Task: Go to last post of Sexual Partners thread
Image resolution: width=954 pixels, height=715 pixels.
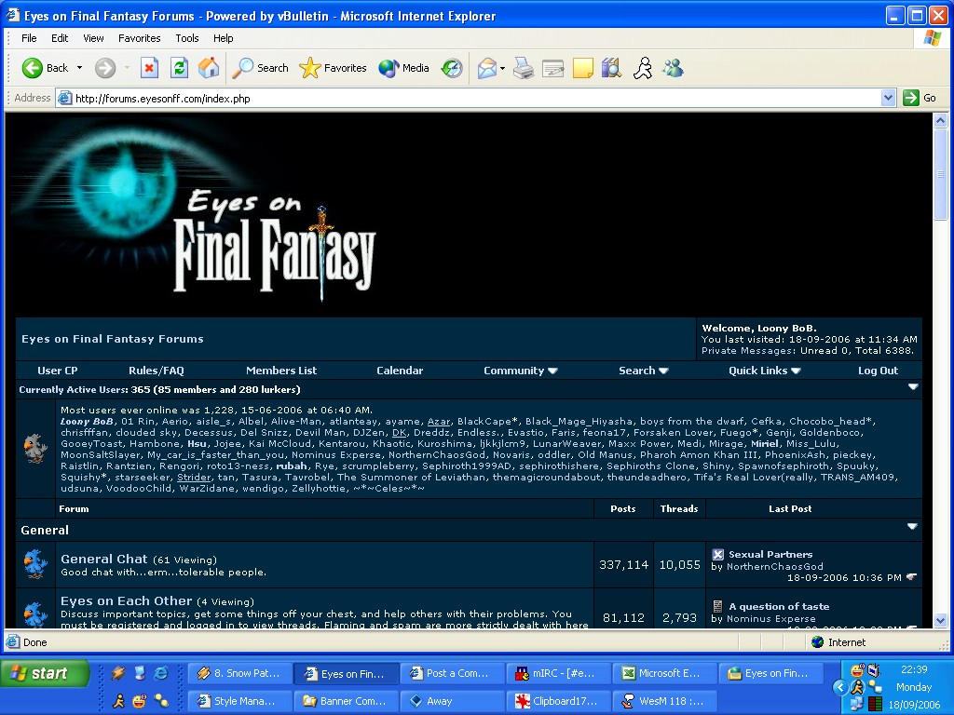Action: coord(911,577)
